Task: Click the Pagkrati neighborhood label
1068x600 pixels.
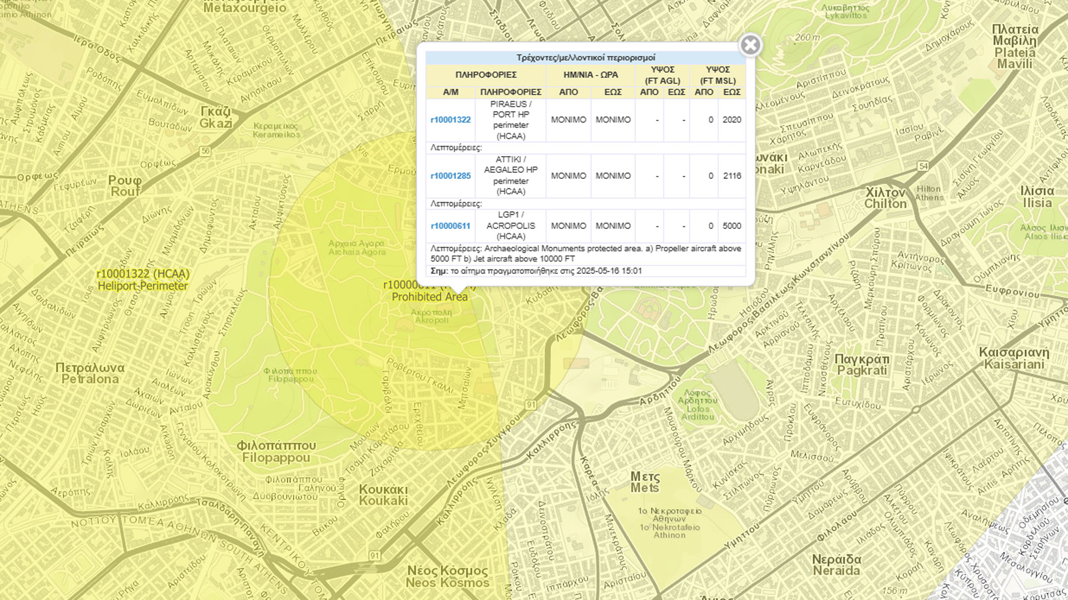Action: point(862,364)
